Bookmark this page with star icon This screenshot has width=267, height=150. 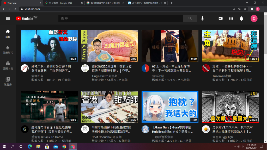coord(245,9)
